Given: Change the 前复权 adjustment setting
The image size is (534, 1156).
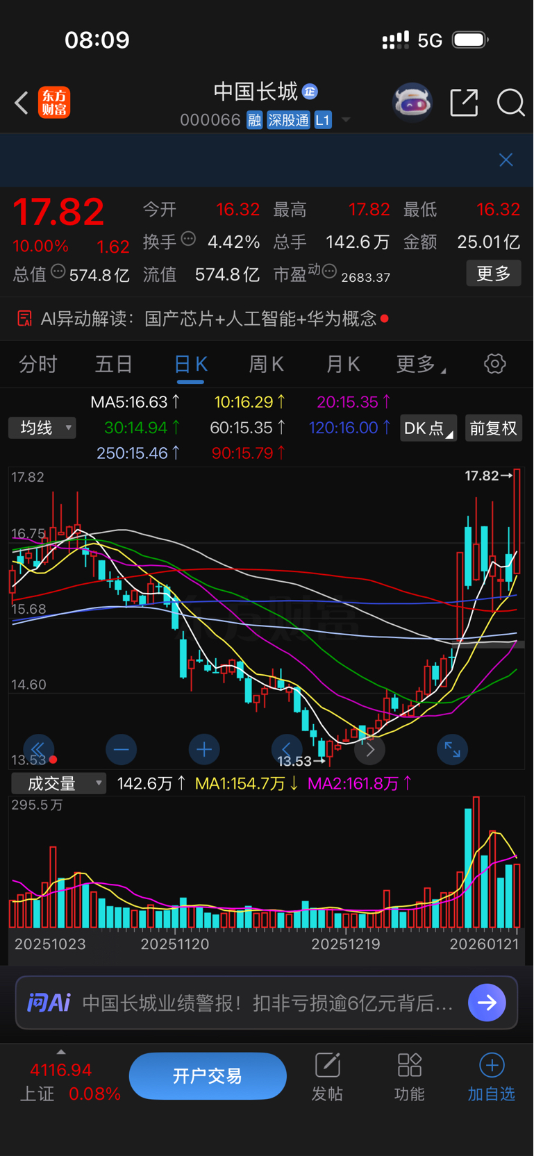Looking at the screenshot, I should (x=493, y=428).
